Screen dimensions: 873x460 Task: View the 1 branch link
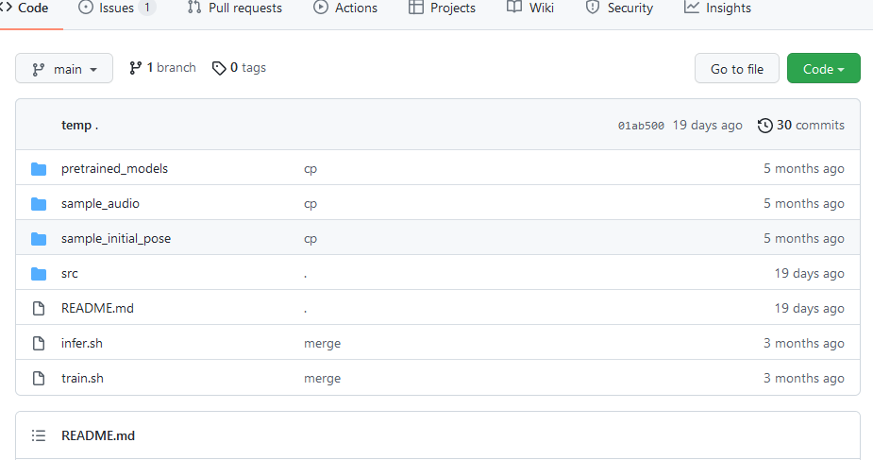162,67
